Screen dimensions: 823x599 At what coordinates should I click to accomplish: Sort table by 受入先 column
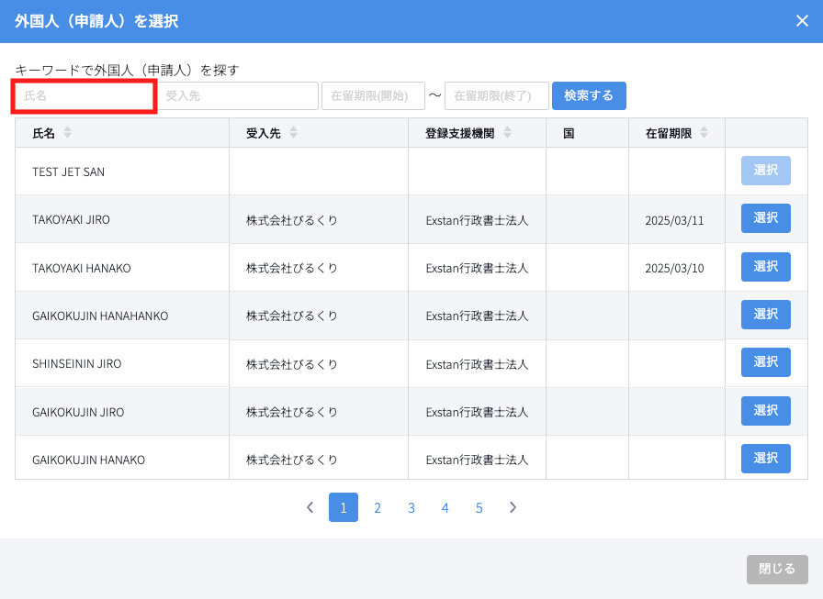(x=293, y=133)
